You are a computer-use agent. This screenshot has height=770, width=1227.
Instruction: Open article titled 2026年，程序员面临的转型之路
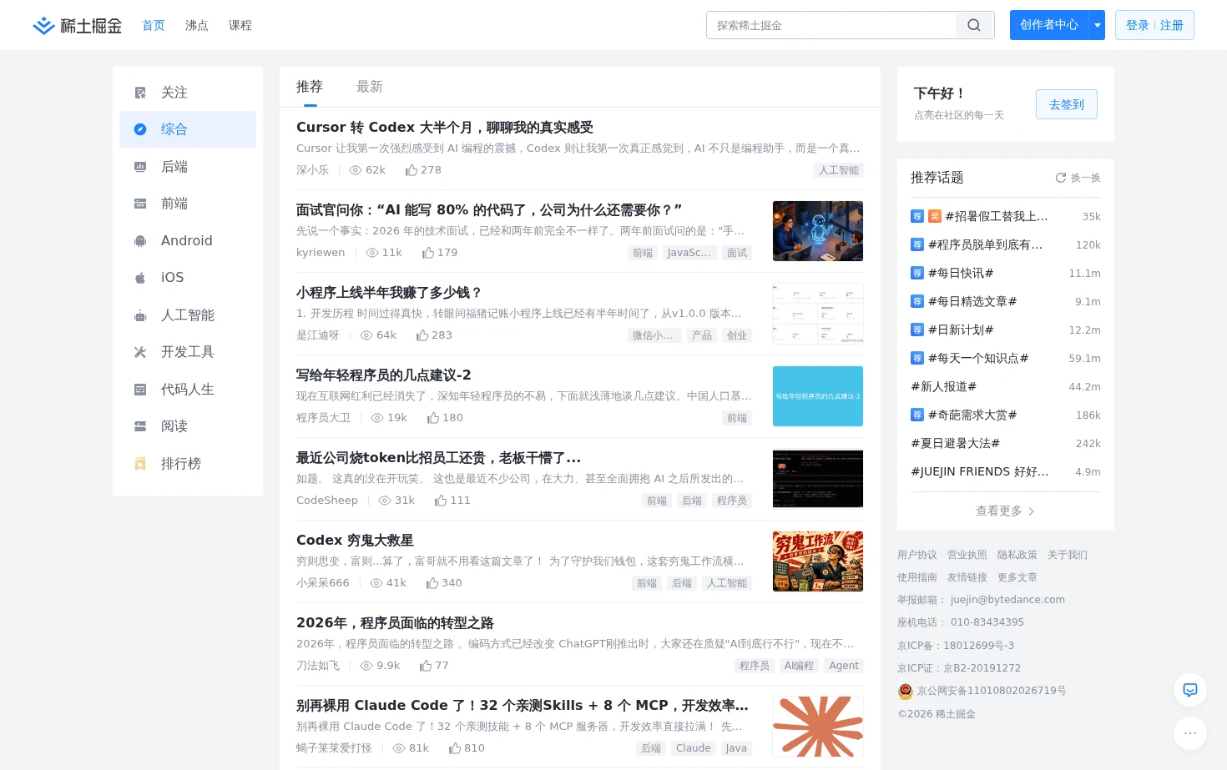tap(395, 623)
